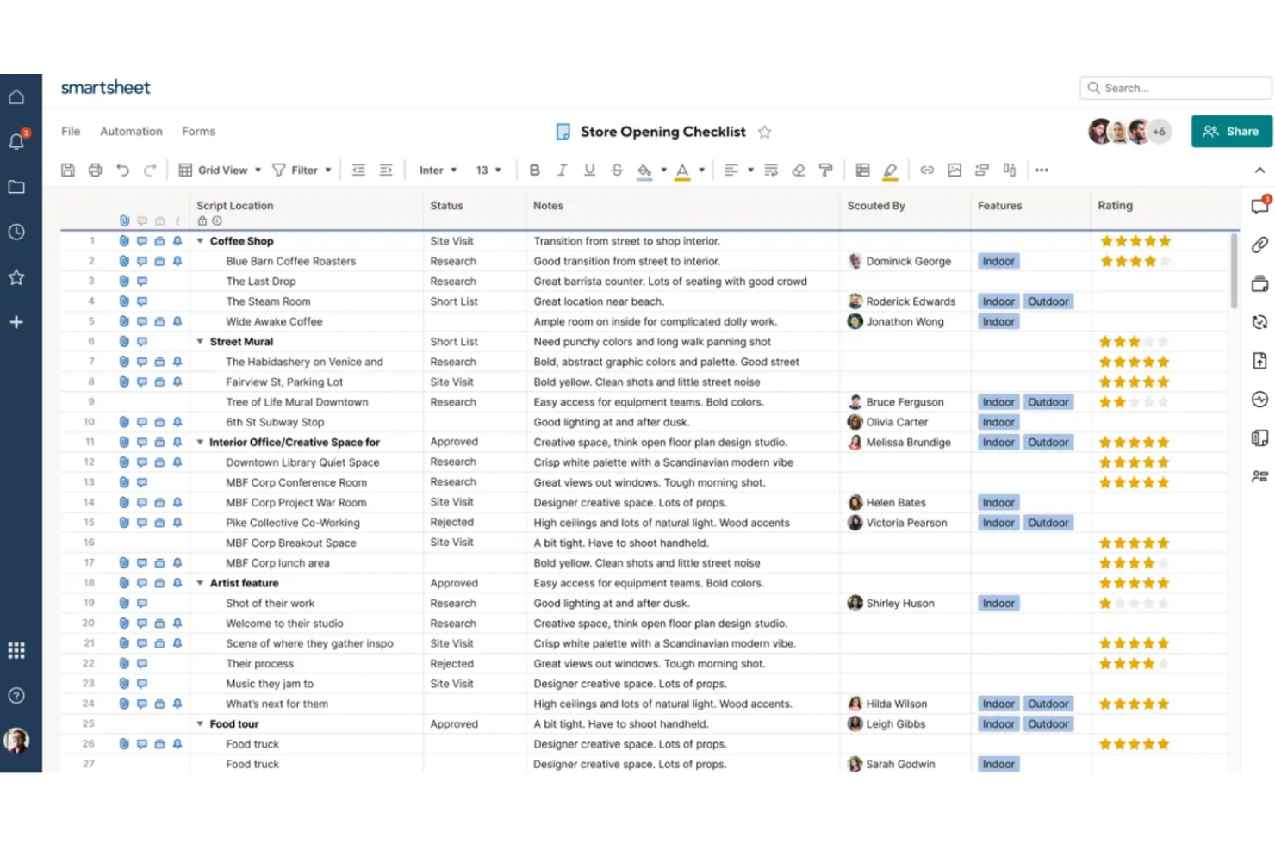This screenshot has width=1275, height=850.
Task: Open the Forms menu
Action: coord(198,132)
